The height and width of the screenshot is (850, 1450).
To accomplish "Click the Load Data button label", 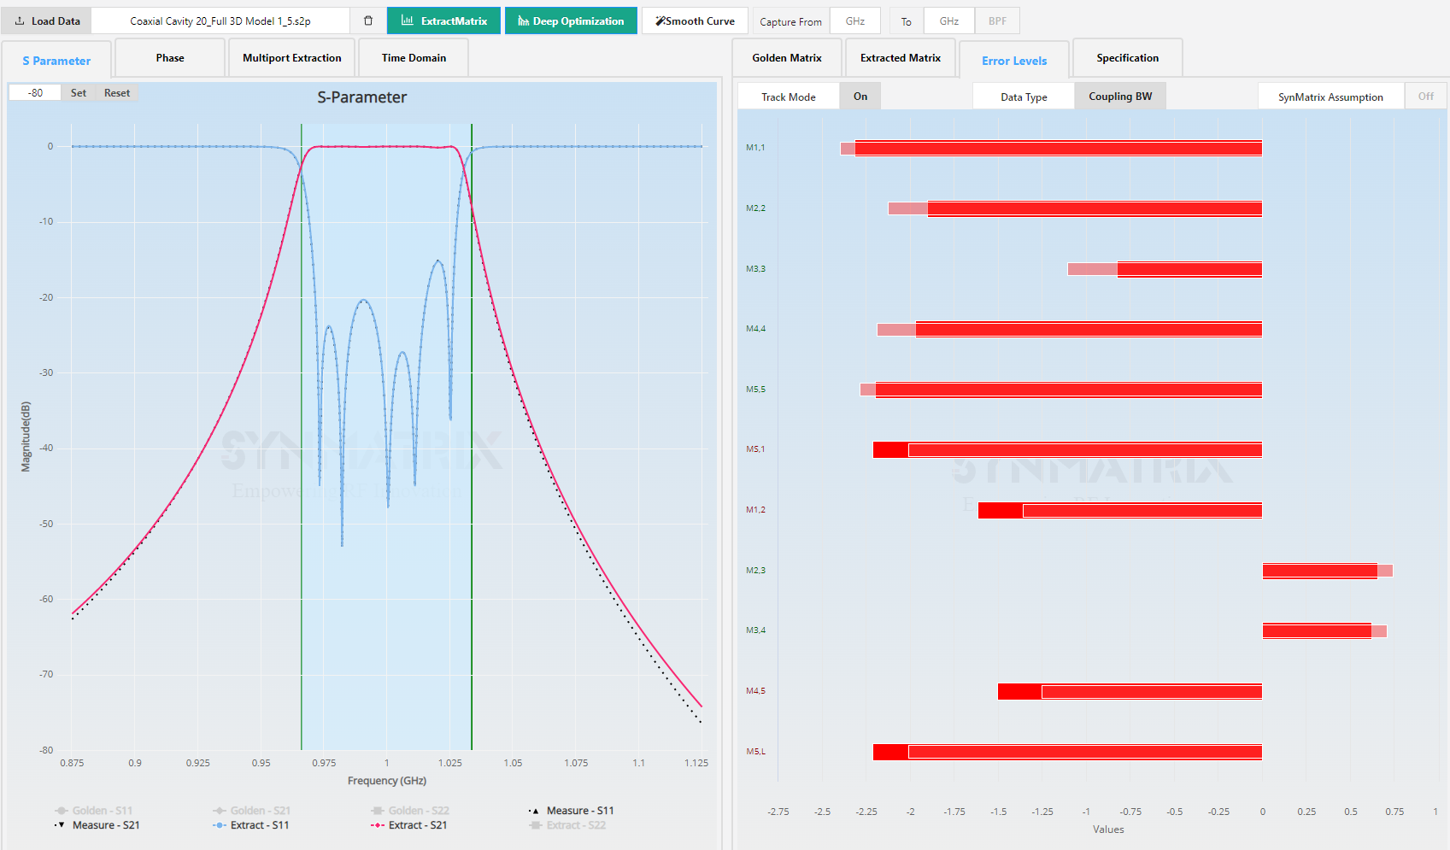I will tap(56, 21).
